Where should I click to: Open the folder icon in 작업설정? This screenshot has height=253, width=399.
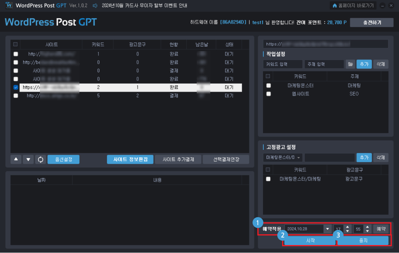[350, 64]
